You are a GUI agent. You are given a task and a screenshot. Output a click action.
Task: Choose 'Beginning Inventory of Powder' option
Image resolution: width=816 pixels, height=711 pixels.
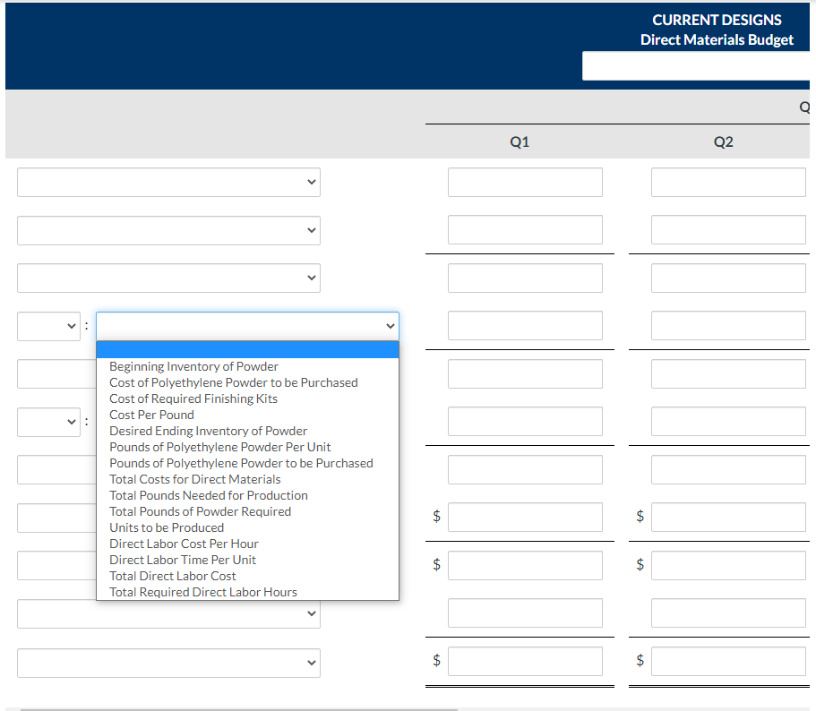(248, 366)
